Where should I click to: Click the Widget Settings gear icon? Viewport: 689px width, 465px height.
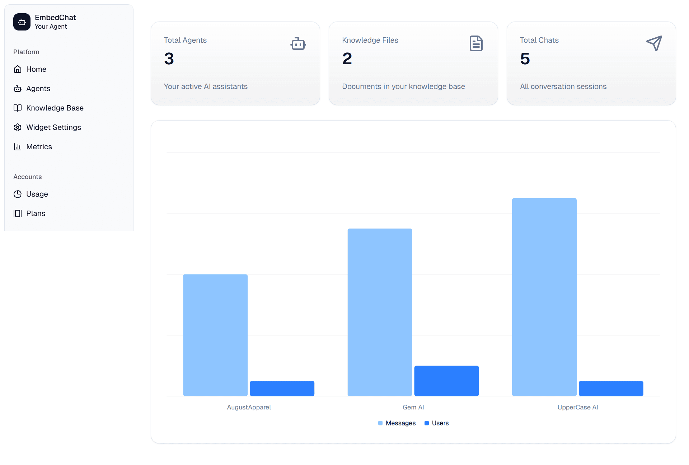(x=18, y=127)
